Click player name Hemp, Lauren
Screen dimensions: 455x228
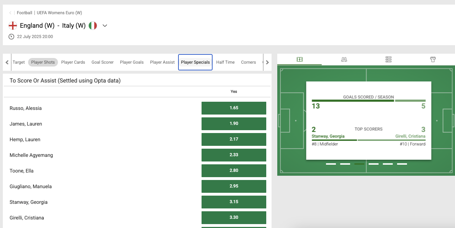pos(25,139)
